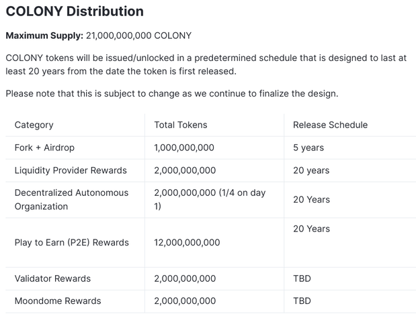Viewport: 416px width, 322px height.
Task: Select the Validator Rewards row label
Action: [x=52, y=278]
